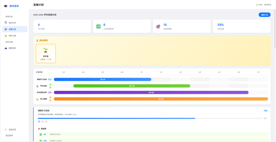This screenshot has height=142, width=276.
Task: Click the green checkmark stat card icon
Action: tap(98, 26)
